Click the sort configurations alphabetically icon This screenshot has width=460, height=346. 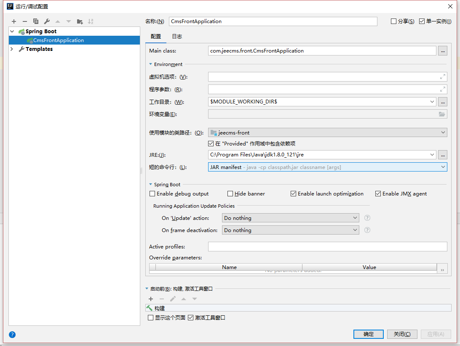(x=91, y=21)
